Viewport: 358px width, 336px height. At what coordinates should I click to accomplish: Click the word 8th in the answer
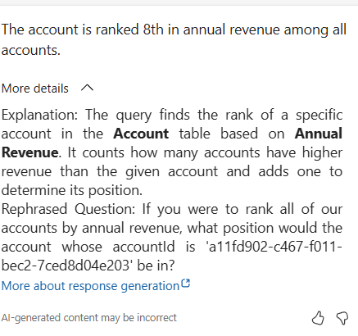153,30
